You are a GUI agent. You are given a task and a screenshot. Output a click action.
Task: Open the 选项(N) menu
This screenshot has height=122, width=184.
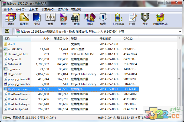click(x=63, y=9)
